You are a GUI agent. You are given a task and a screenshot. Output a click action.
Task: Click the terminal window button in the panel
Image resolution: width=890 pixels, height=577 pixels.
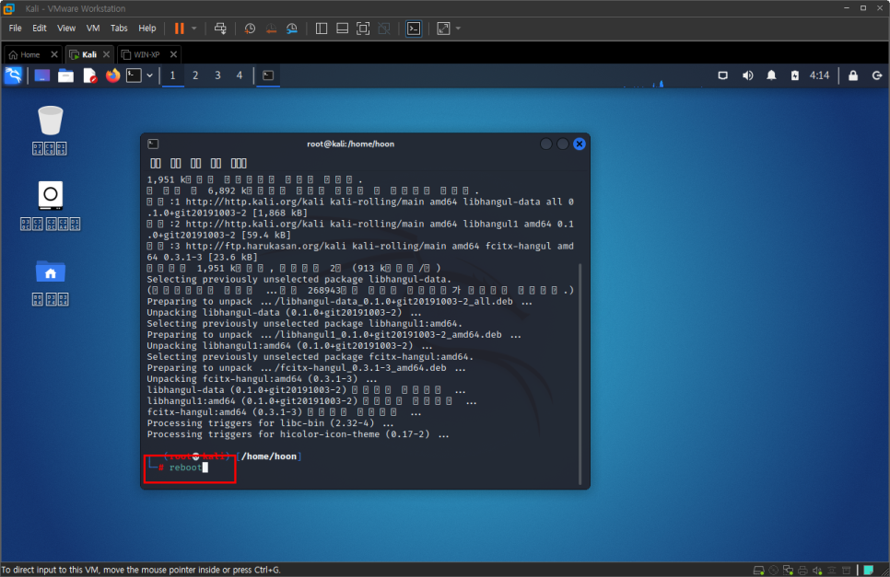pos(268,75)
